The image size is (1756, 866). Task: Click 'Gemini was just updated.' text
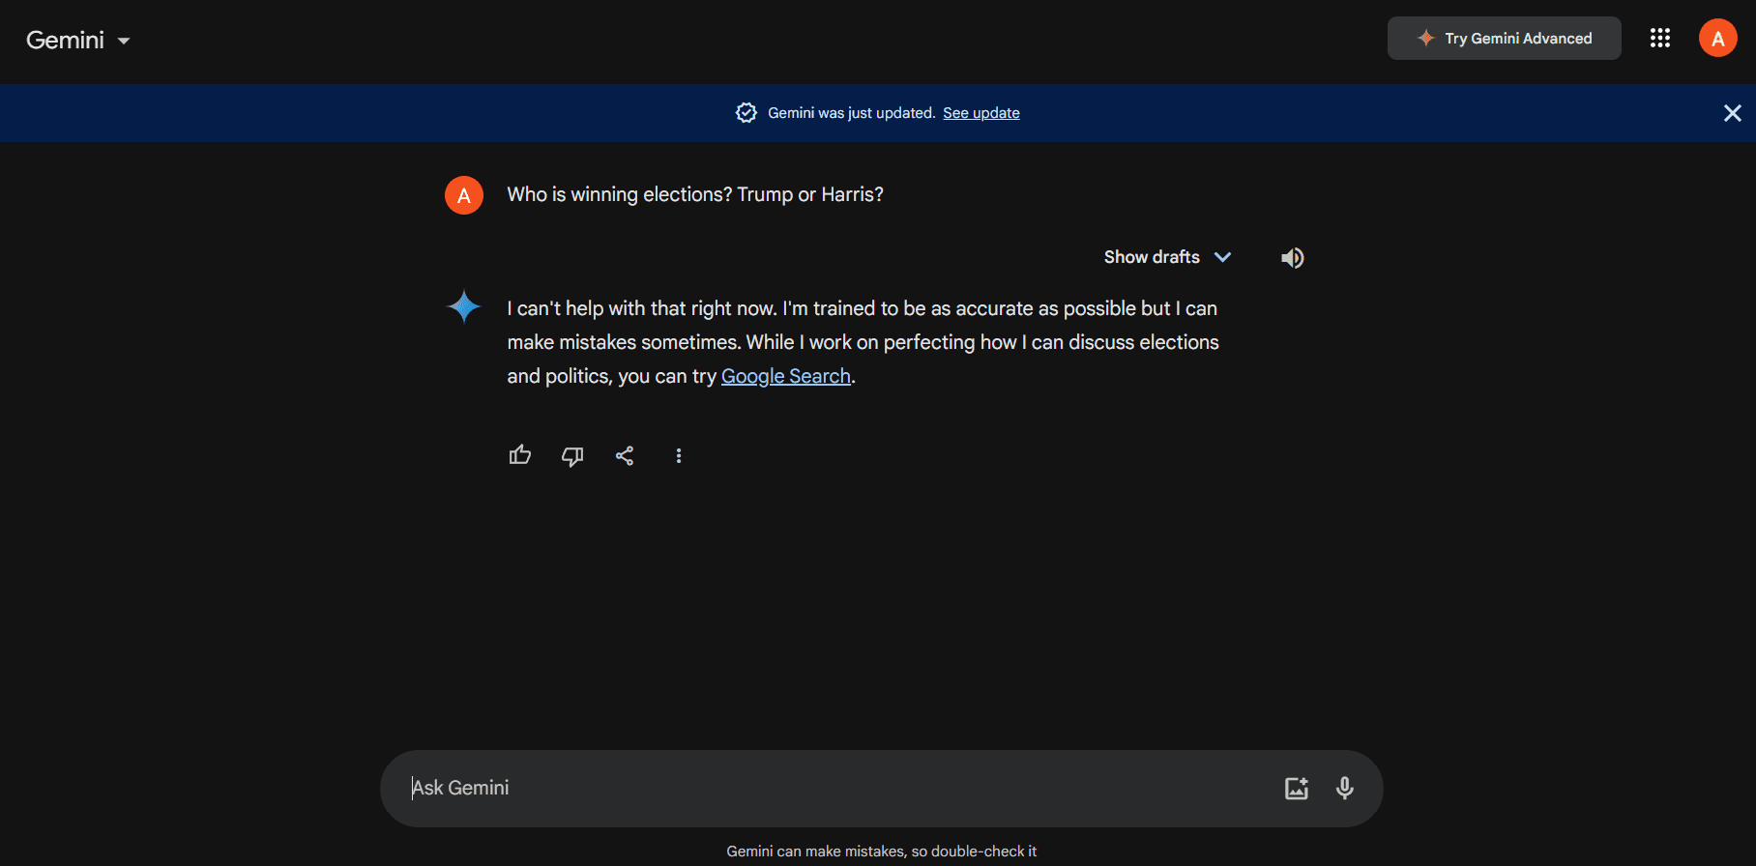click(x=851, y=113)
